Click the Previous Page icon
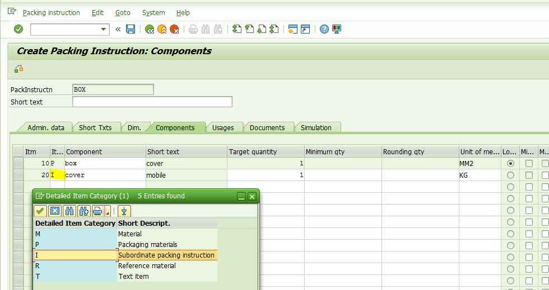This screenshot has width=549, height=290. [x=249, y=30]
